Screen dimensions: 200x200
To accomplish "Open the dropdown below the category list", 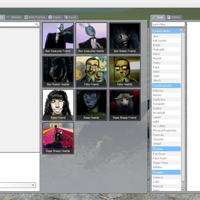I will 18,185.
